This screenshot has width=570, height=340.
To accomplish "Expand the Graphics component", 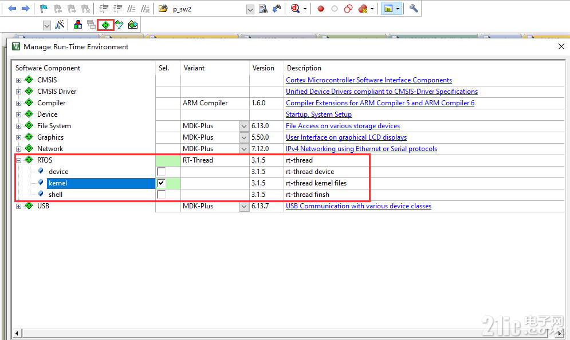I will 18,138.
